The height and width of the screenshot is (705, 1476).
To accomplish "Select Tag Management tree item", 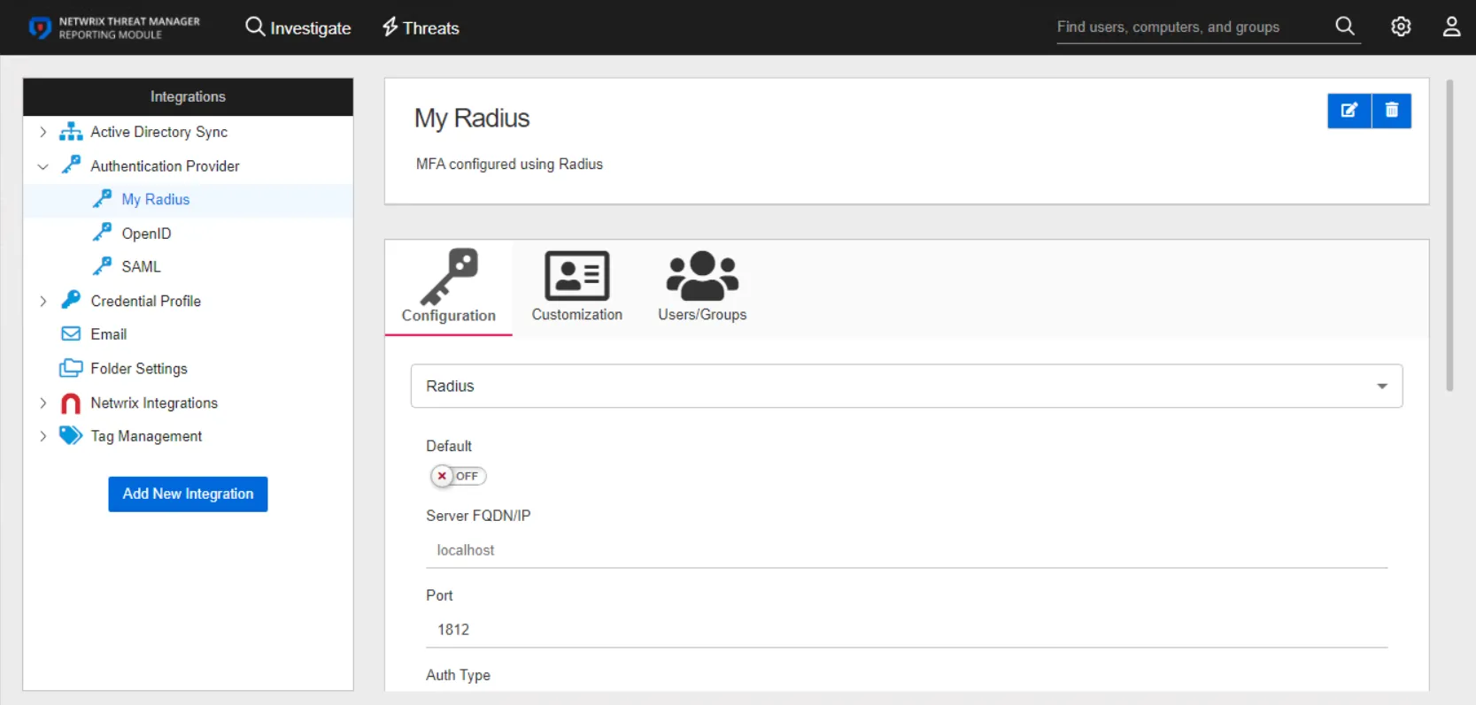I will click(x=146, y=437).
